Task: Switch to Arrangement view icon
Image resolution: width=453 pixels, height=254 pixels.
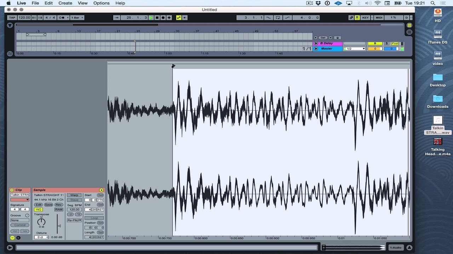Action: [409, 25]
